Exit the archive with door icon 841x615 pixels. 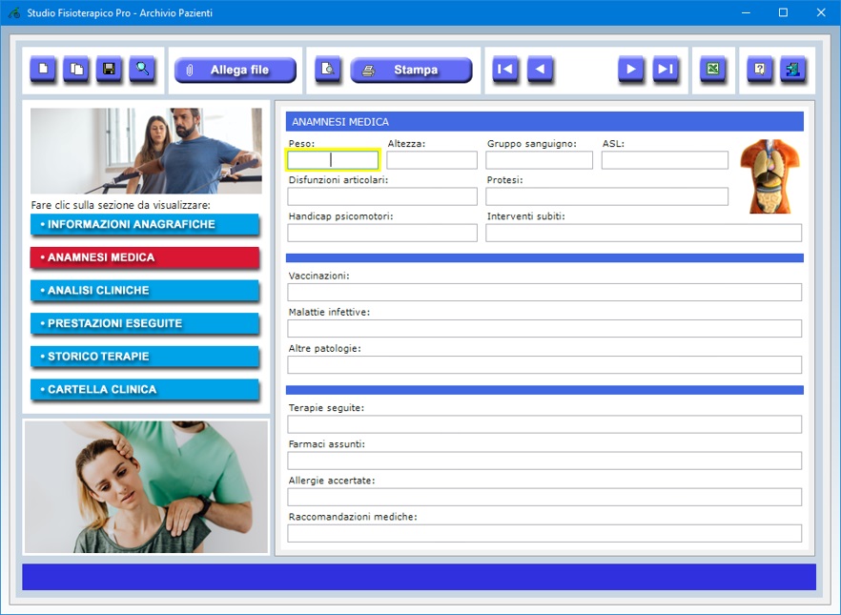792,70
